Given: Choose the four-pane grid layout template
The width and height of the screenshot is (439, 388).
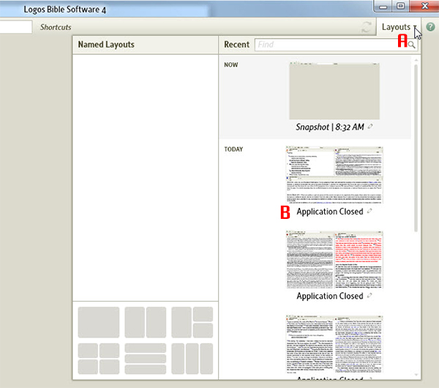Looking at the screenshot, I should (99, 359).
